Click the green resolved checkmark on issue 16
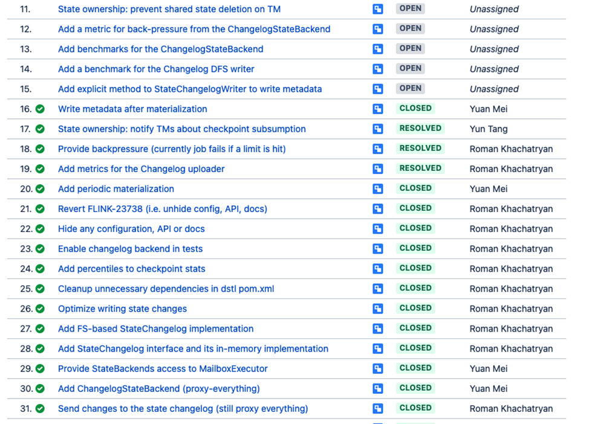The image size is (612, 424). tap(40, 108)
